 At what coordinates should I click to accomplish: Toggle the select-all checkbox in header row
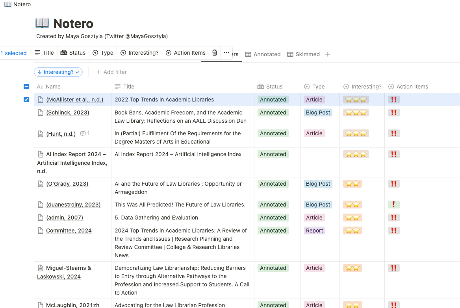[26, 87]
